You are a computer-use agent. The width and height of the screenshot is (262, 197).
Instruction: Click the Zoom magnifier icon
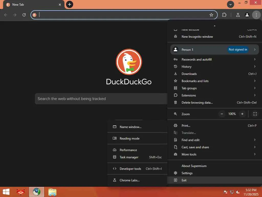(x=176, y=114)
